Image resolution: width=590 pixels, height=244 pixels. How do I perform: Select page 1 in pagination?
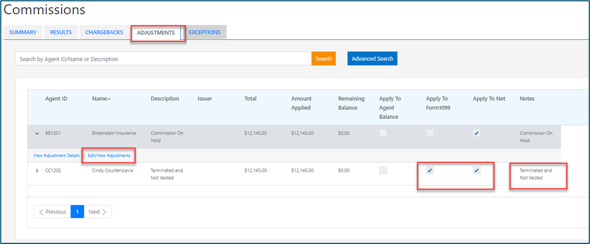point(77,212)
